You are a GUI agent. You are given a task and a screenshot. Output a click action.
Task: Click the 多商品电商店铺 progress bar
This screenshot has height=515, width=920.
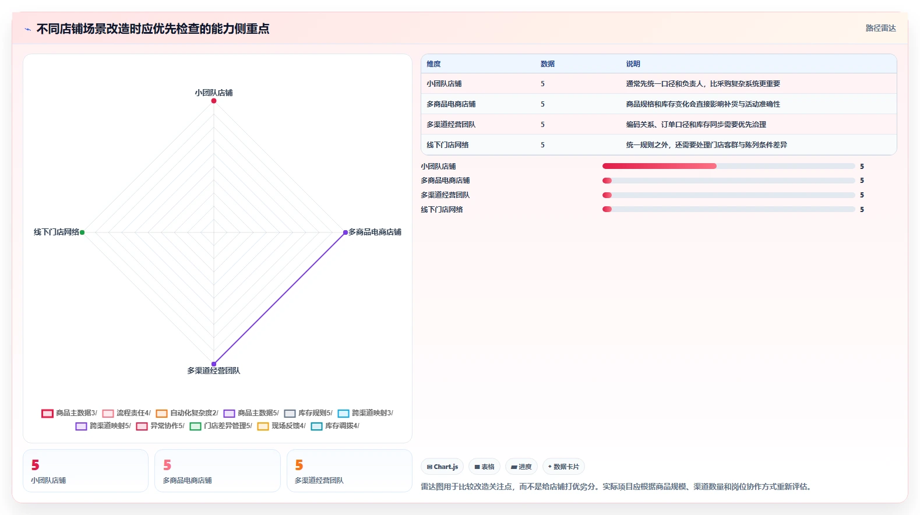pyautogui.click(x=728, y=181)
